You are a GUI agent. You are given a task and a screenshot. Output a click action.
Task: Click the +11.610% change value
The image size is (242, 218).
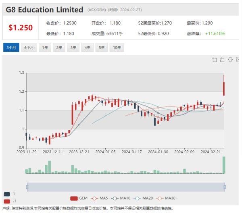[215, 33]
